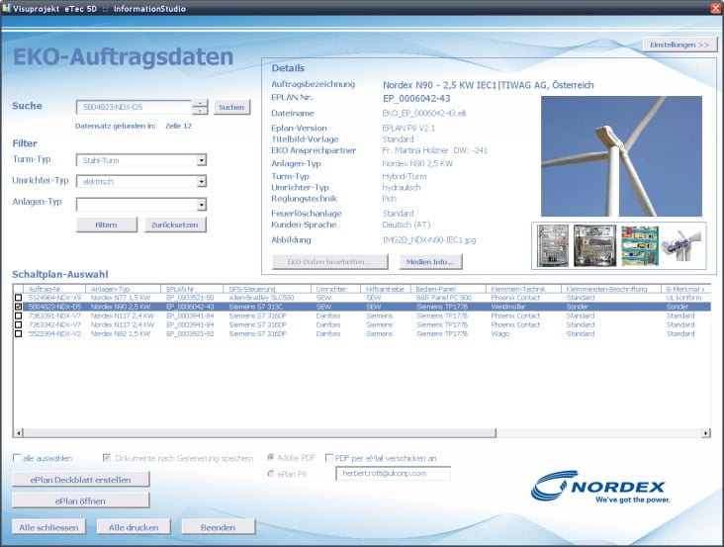Focus the Suche order number field
Image resolution: width=724 pixels, height=547 pixels.
tap(134, 107)
